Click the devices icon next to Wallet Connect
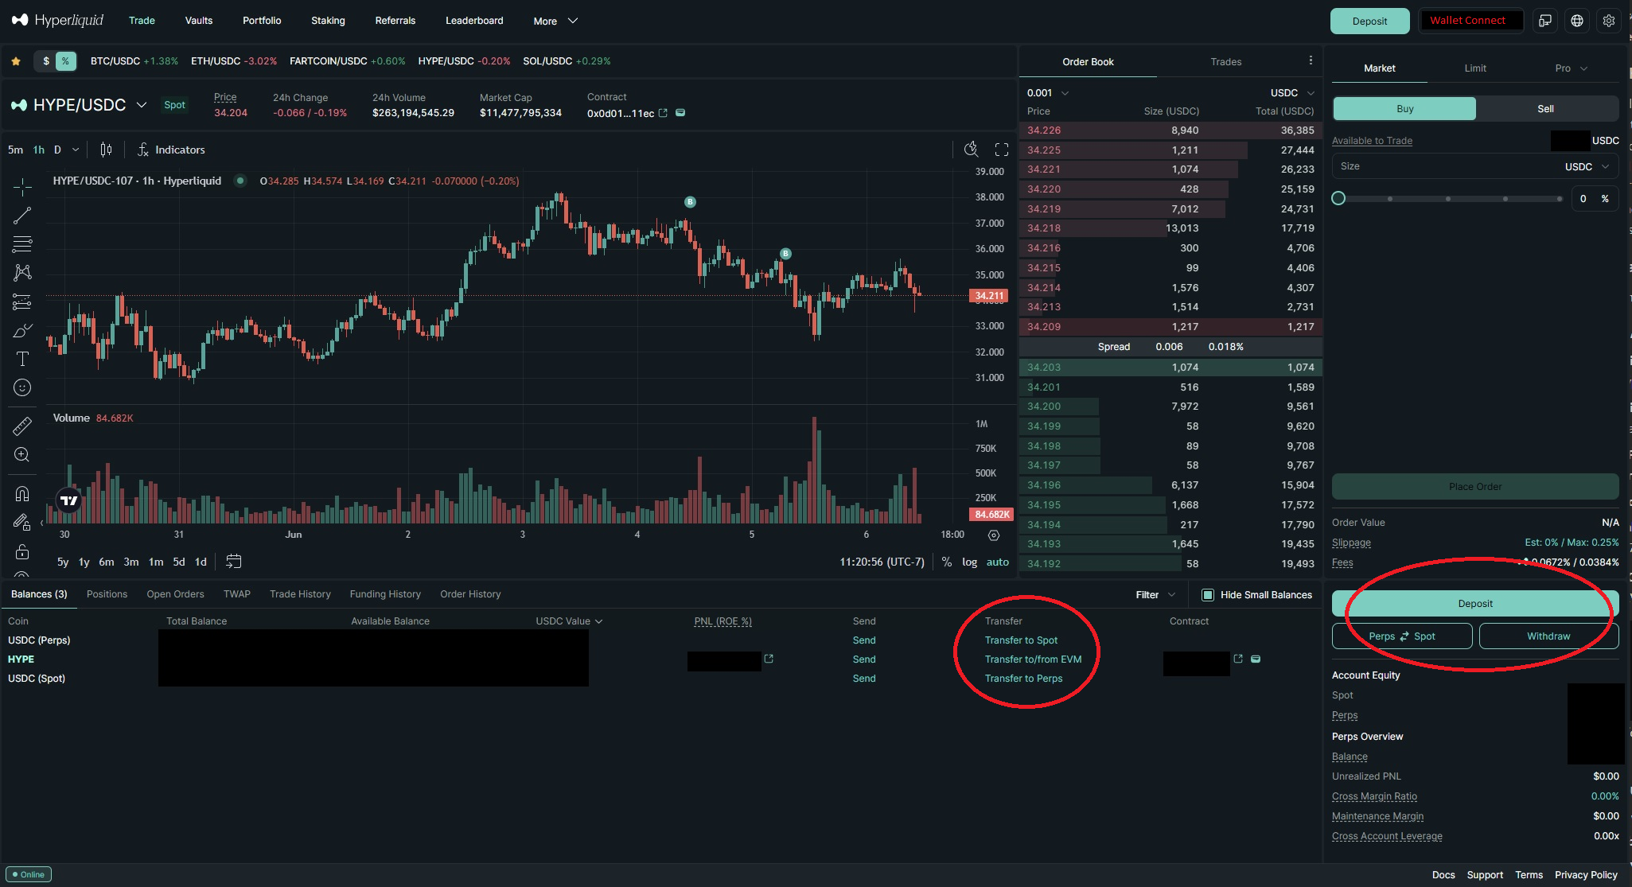The width and height of the screenshot is (1632, 887). click(1545, 21)
